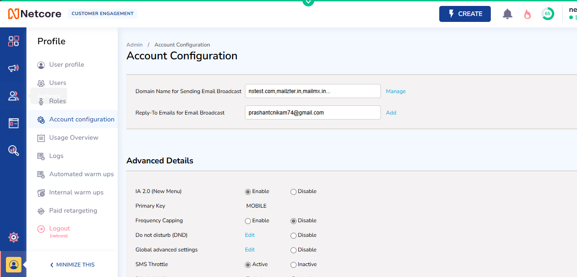Click the Reply-To Emails input field
The image size is (577, 277).
(313, 112)
